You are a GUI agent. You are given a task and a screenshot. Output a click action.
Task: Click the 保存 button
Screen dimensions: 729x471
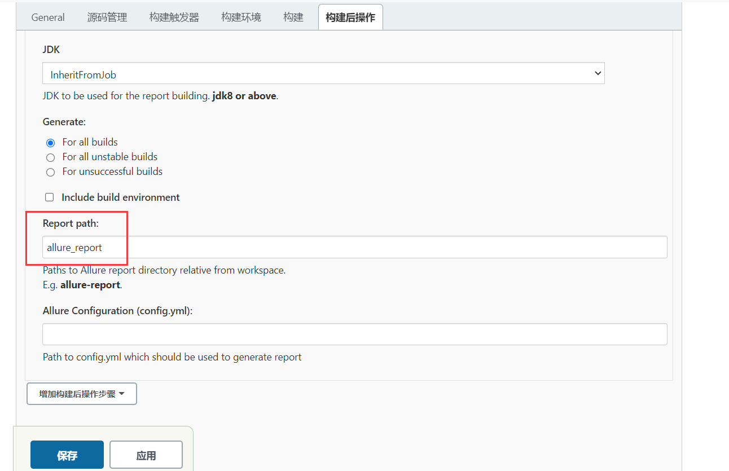67,455
